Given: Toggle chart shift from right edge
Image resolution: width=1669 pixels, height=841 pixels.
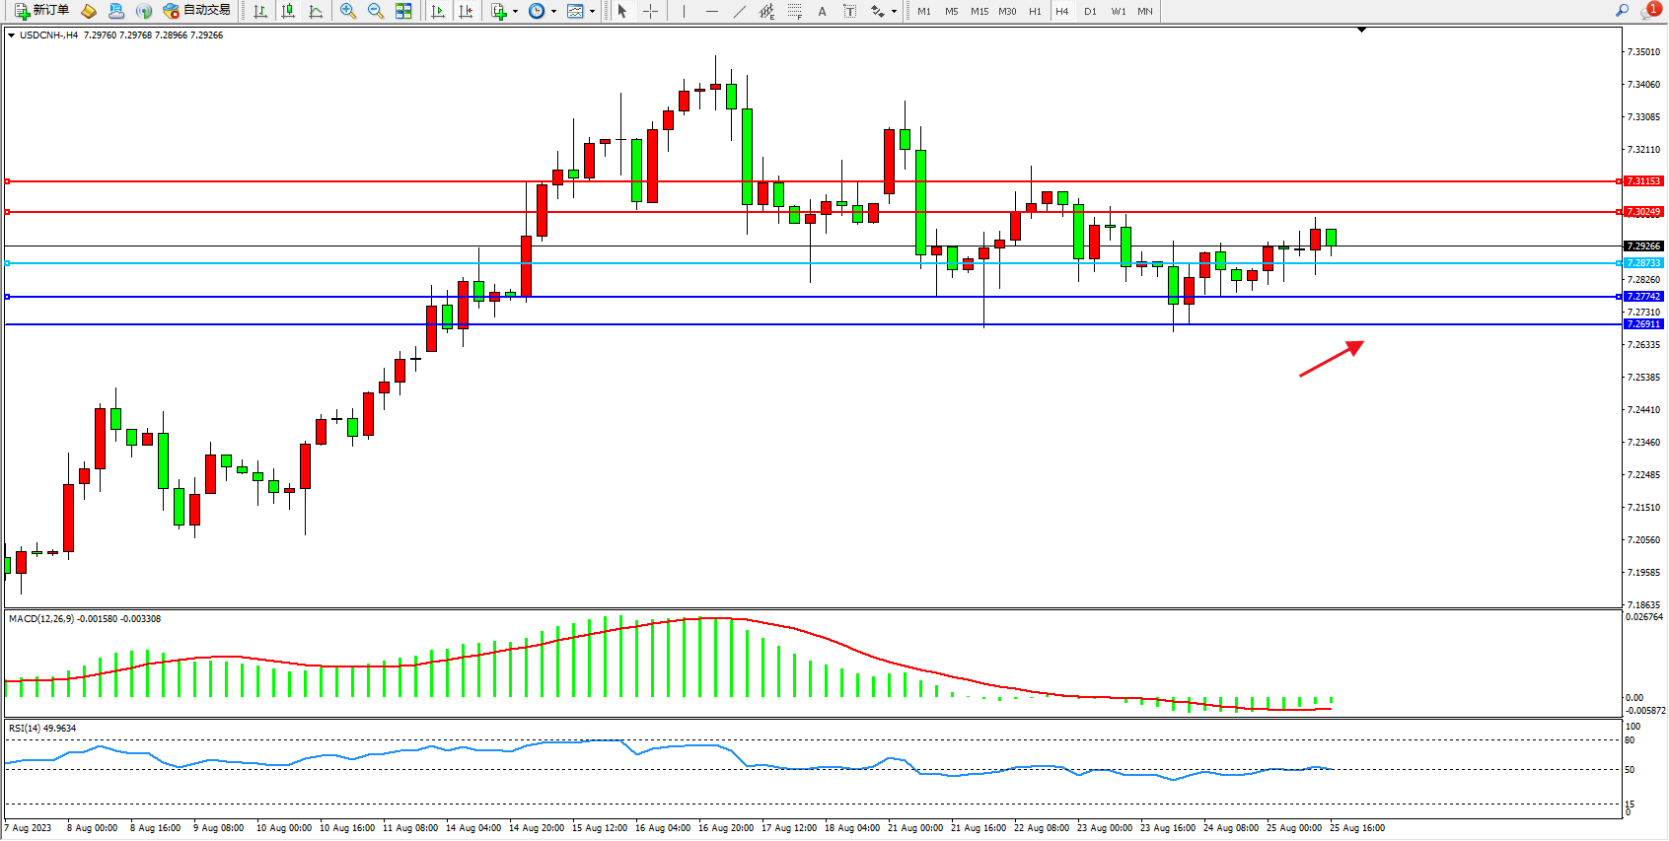Looking at the screenshot, I should 466,11.
